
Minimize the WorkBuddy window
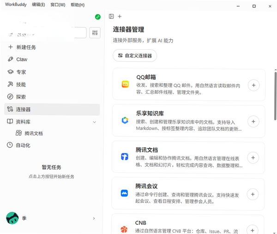click(238, 6)
